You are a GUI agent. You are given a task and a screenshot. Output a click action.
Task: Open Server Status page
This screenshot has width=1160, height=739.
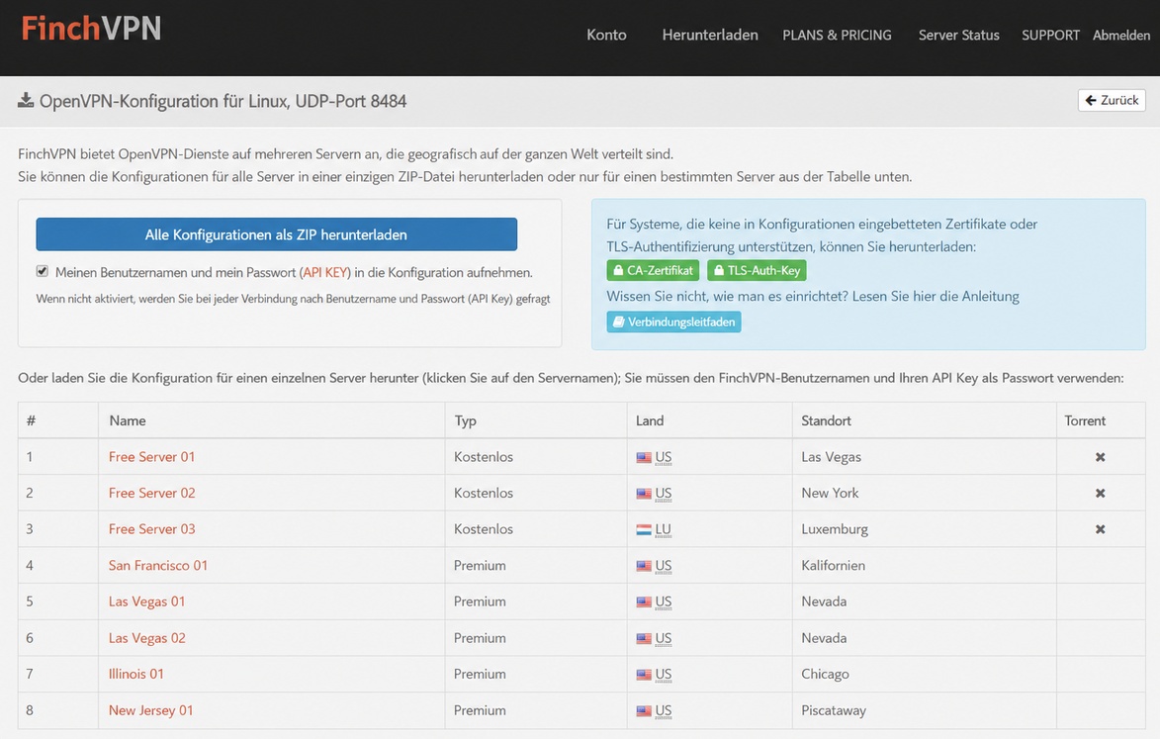point(959,35)
